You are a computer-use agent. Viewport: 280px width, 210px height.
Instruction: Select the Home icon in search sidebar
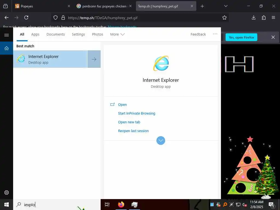(x=7, y=48)
